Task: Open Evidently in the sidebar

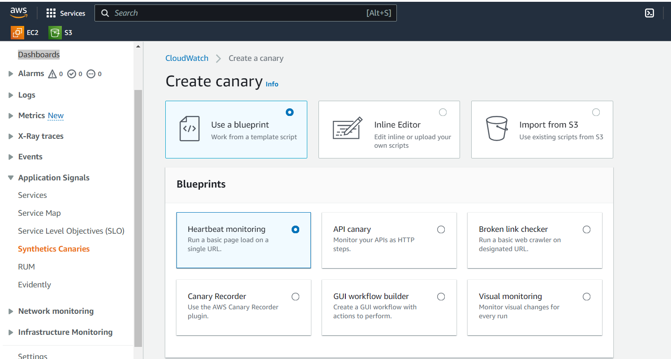Action: (34, 285)
